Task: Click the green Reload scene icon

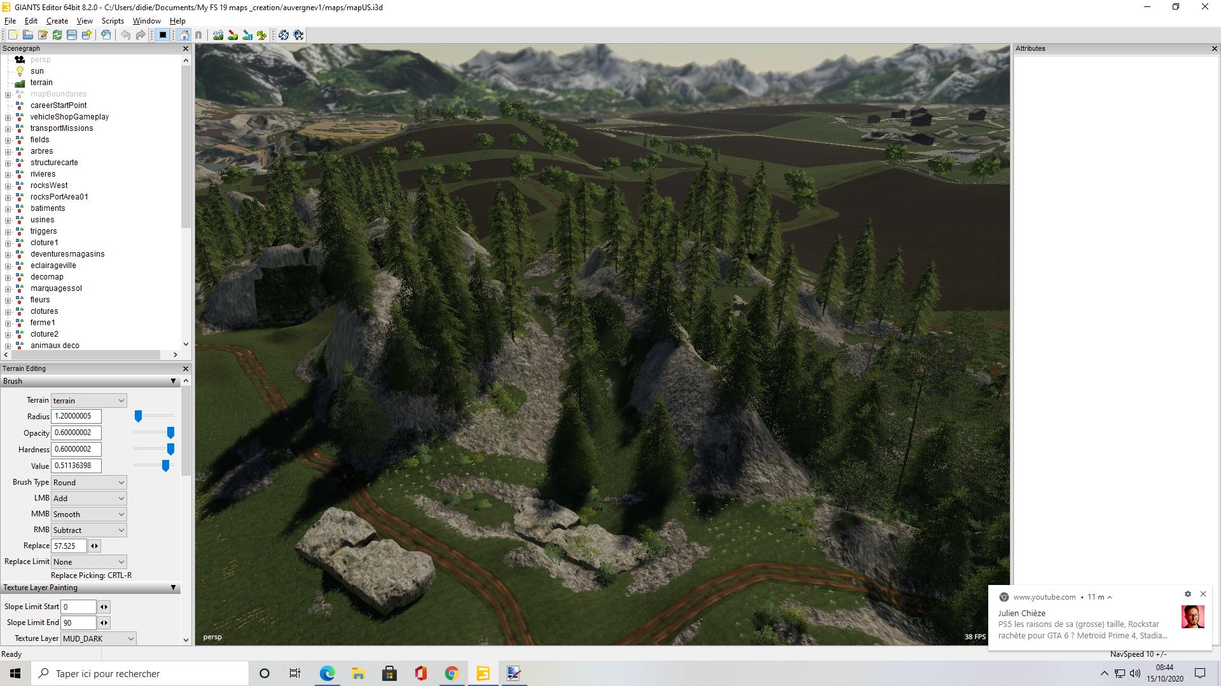Action: pyautogui.click(x=57, y=35)
